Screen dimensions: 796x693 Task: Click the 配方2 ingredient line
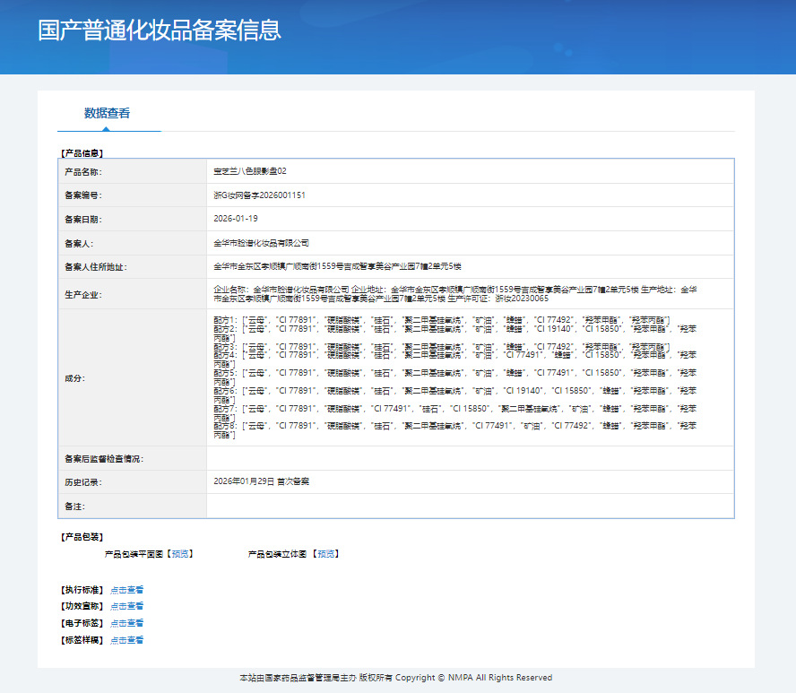454,333
